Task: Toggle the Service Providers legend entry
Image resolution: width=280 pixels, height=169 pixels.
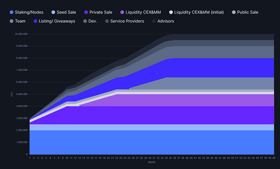Action: coord(124,21)
